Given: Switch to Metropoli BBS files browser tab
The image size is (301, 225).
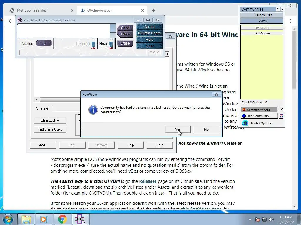Looking at the screenshot, I should point(42,11).
